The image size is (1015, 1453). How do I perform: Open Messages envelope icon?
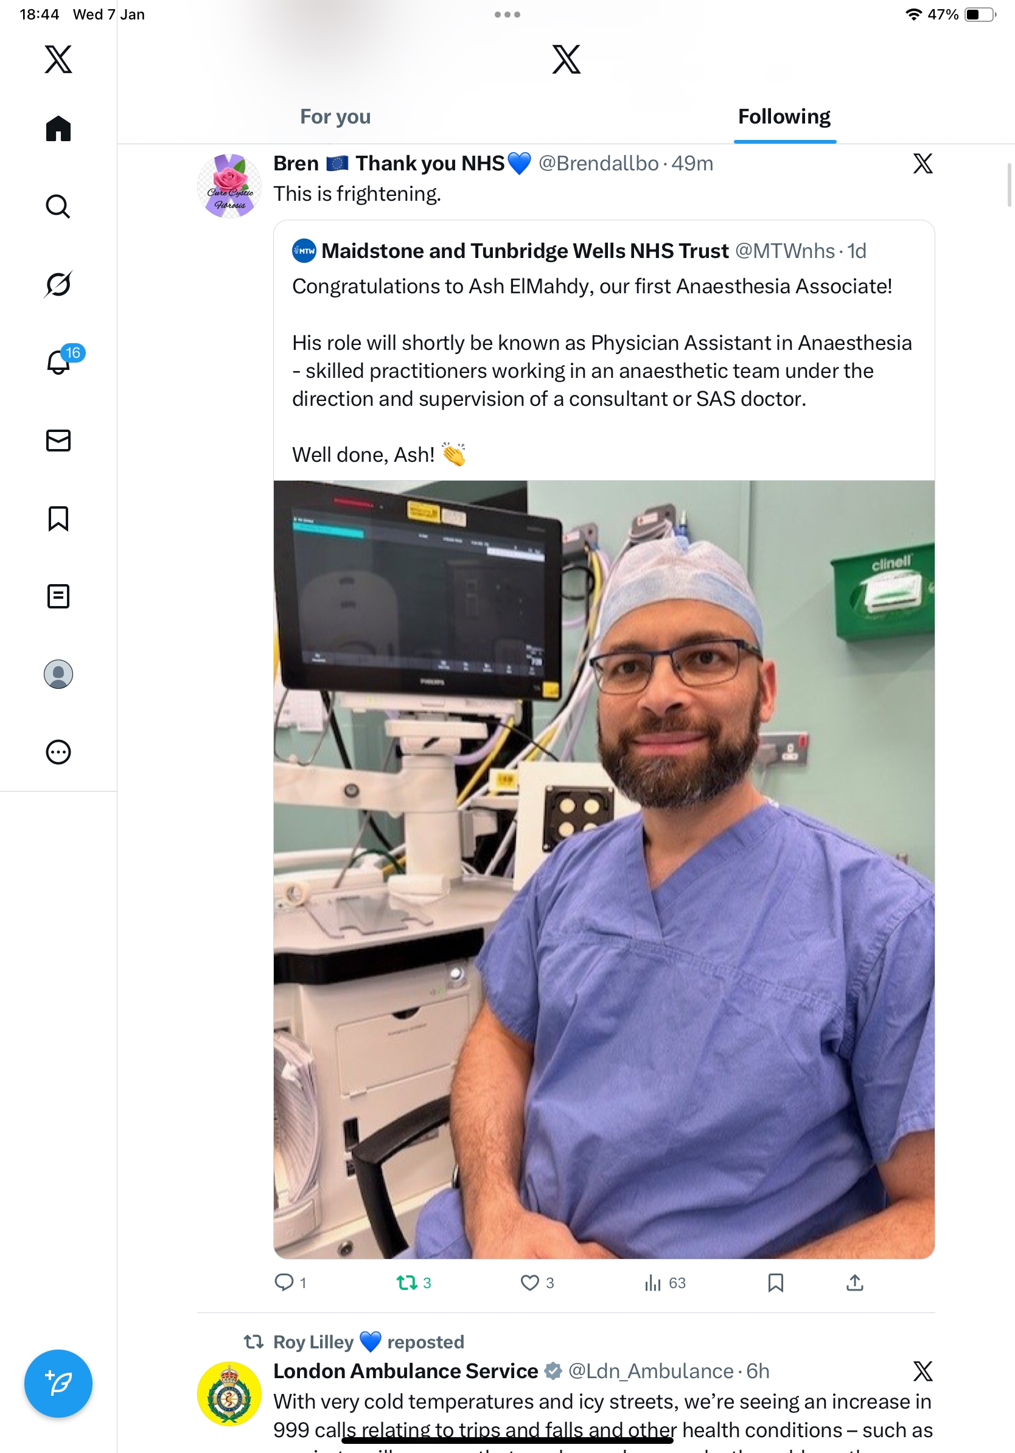coord(58,441)
